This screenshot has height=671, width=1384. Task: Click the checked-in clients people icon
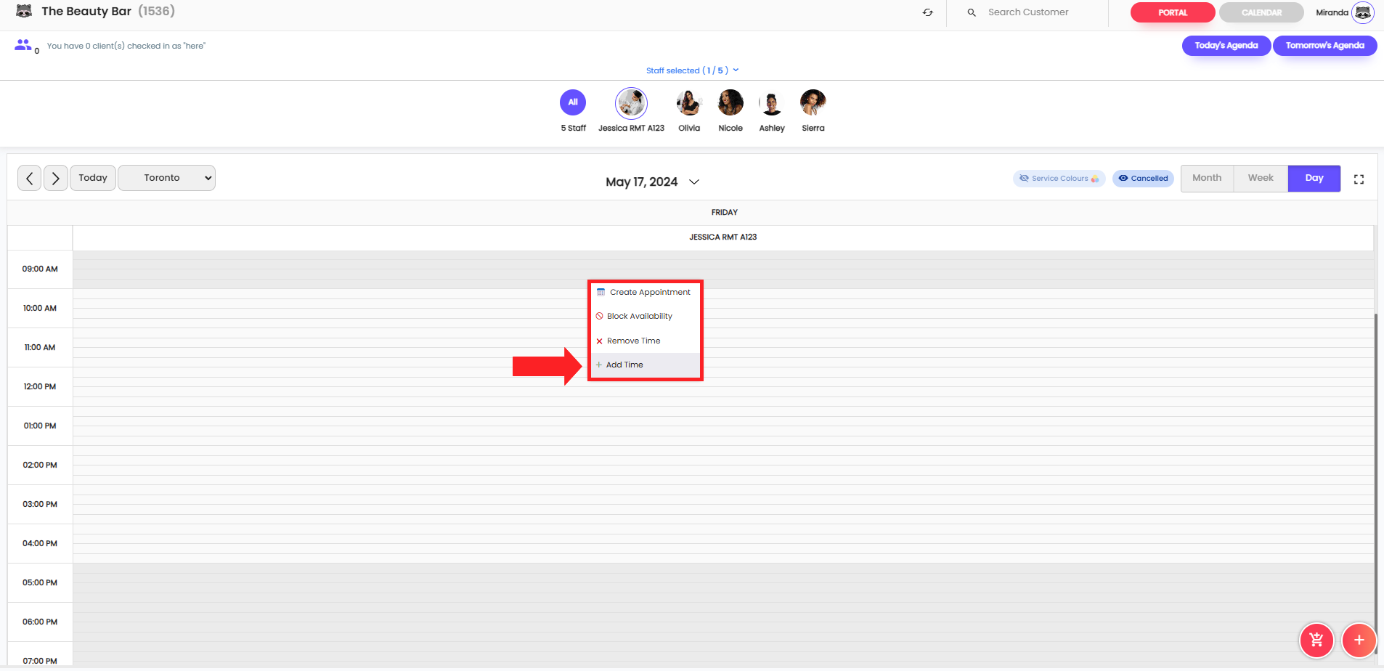pyautogui.click(x=23, y=45)
